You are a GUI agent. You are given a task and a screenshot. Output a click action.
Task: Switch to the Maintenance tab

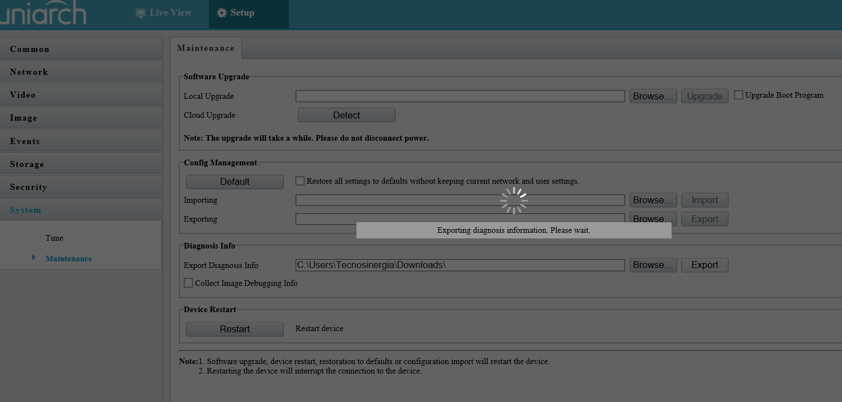[205, 48]
